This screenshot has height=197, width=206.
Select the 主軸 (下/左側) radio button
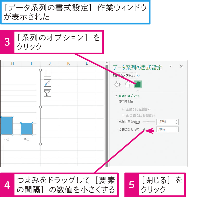coord(123,109)
